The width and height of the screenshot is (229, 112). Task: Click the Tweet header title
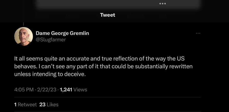108,15
